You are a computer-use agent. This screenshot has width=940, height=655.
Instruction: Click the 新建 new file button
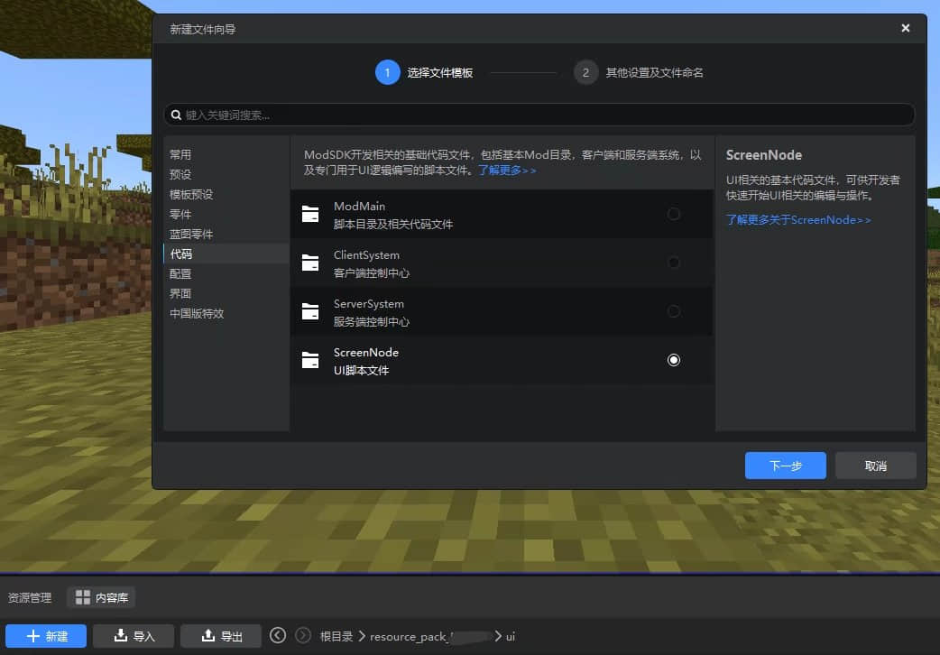pyautogui.click(x=46, y=636)
